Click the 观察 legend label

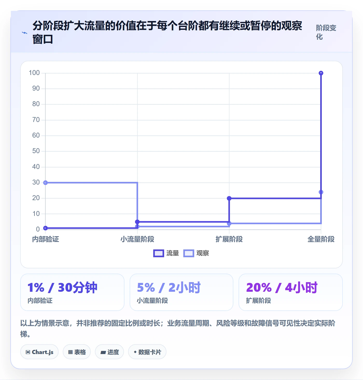coord(203,253)
